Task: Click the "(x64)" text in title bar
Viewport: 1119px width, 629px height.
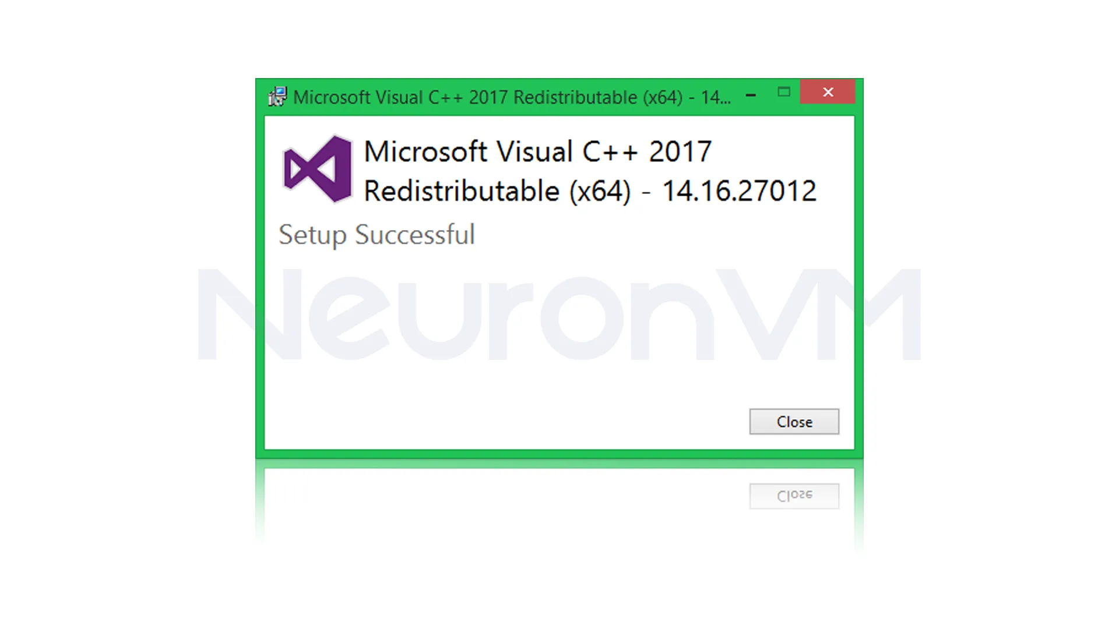Action: pos(663,97)
